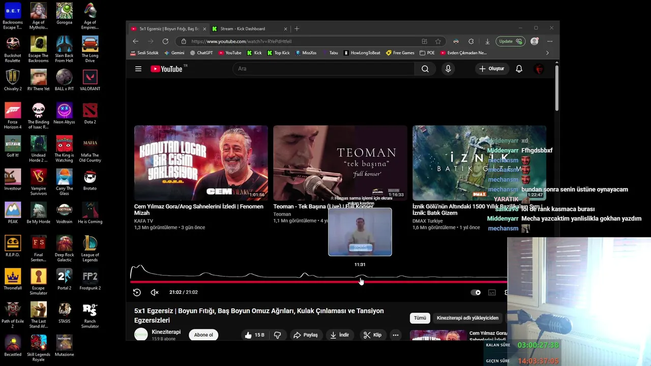
Task: Reload the page with the refresh icon
Action: [x=165, y=41]
